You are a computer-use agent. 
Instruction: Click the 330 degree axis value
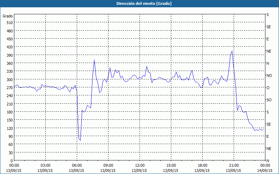(x=10, y=71)
